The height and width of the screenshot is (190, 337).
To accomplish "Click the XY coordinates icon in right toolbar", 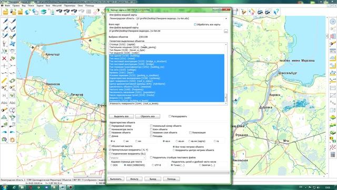I will click(x=333, y=102).
